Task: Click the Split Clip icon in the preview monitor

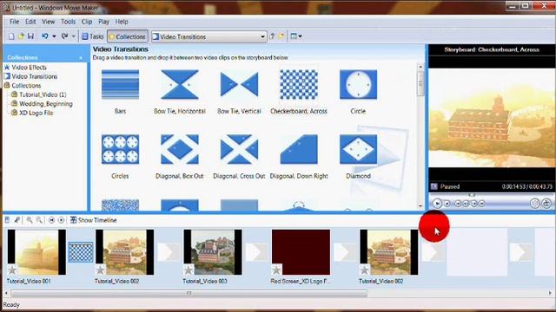Action: [535, 204]
